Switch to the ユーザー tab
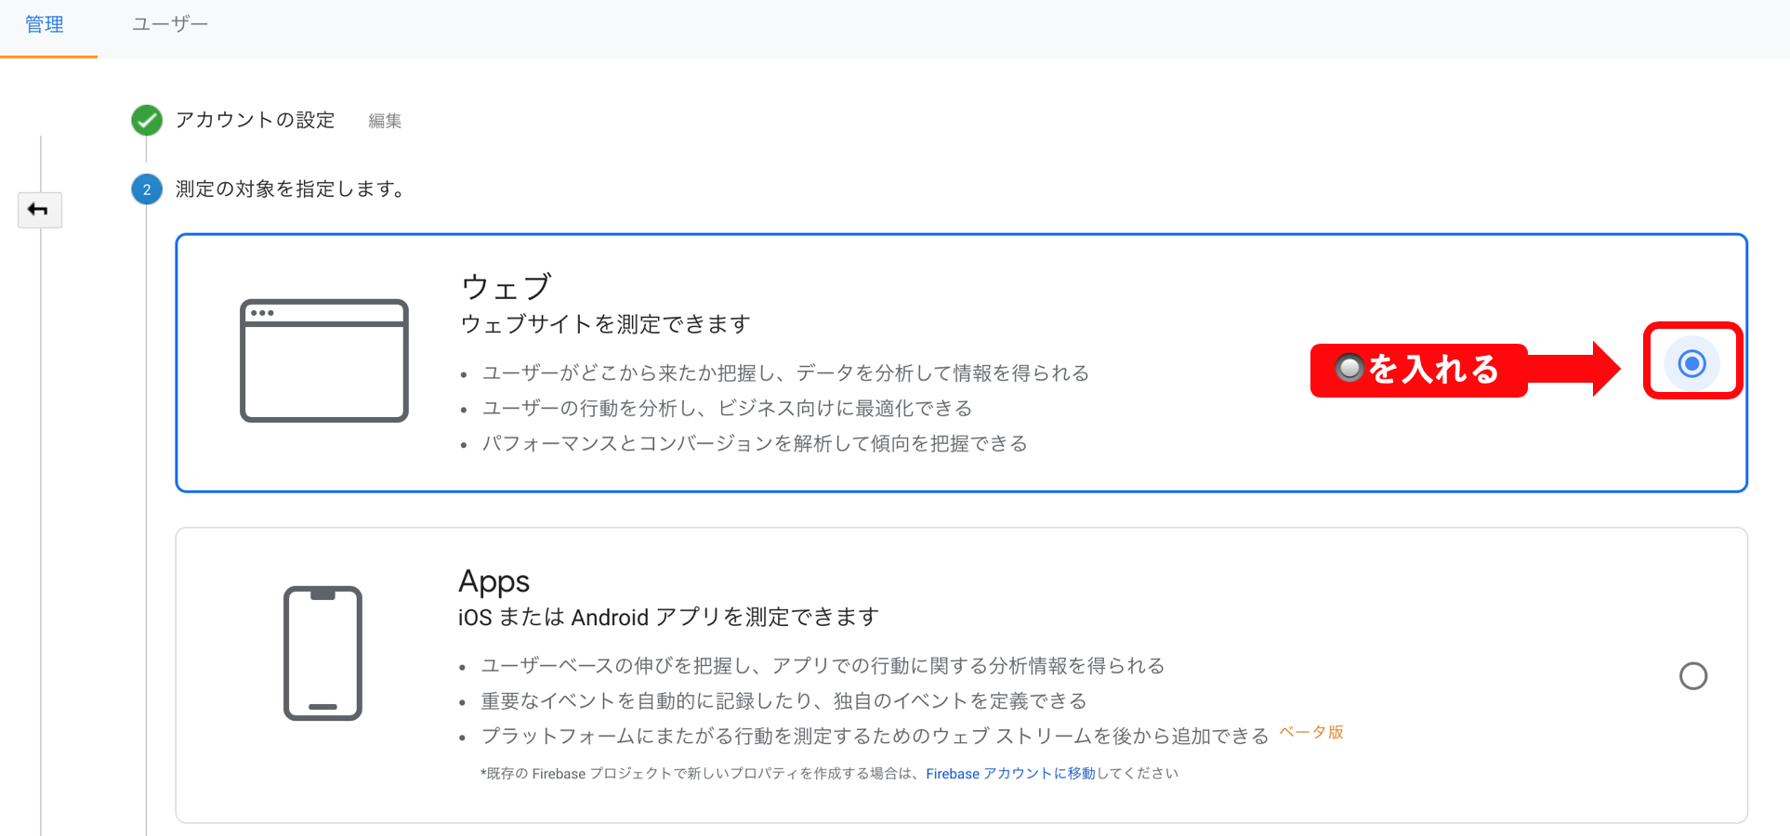 pyautogui.click(x=170, y=25)
